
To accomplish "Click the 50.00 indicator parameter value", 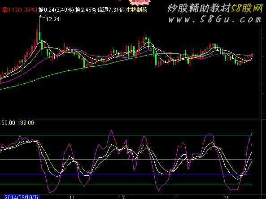I will pyautogui.click(x=8, y=123).
